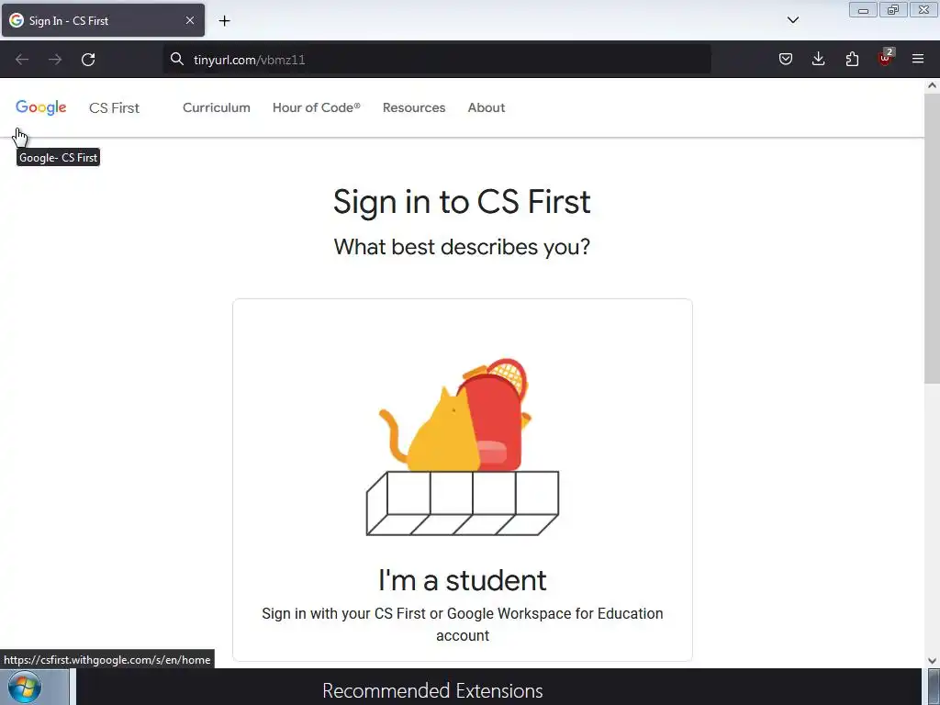940x705 pixels.
Task: Open the Windows Start menu
Action: (x=24, y=687)
